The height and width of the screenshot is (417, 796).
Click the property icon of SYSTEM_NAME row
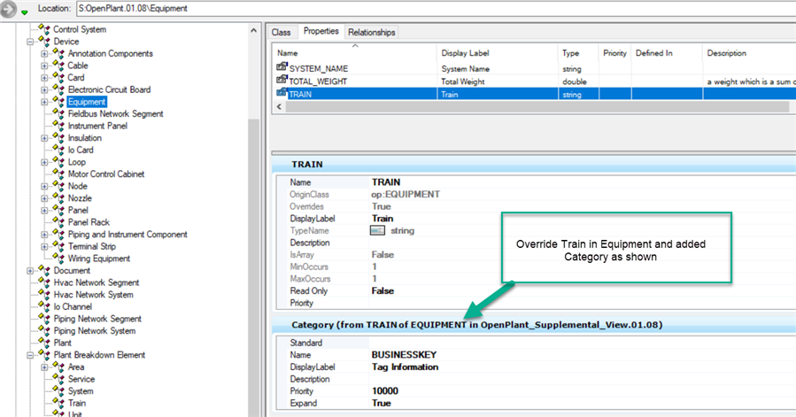click(x=282, y=67)
